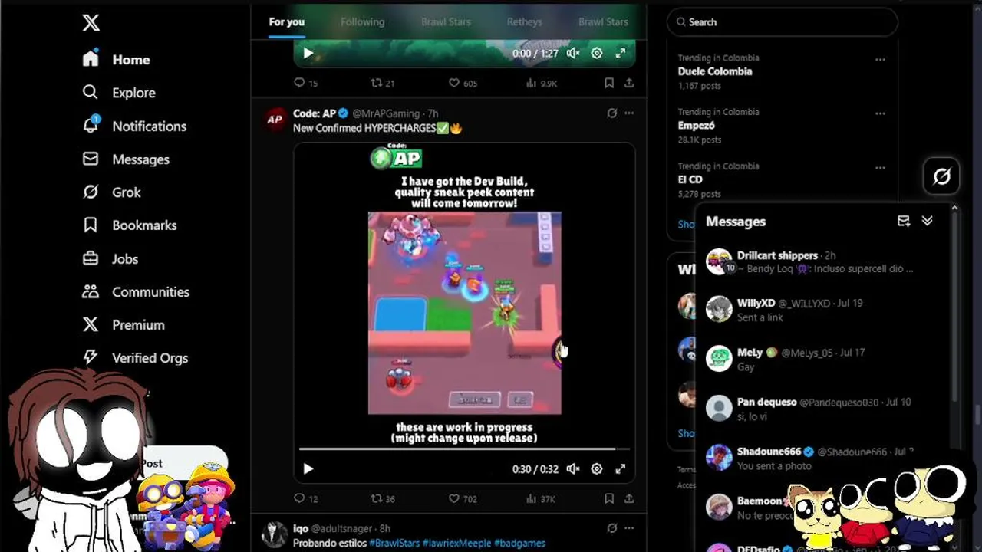Screen dimensions: 982x552
Task: Like the Code: AP hypercharges post
Action: [463, 498]
